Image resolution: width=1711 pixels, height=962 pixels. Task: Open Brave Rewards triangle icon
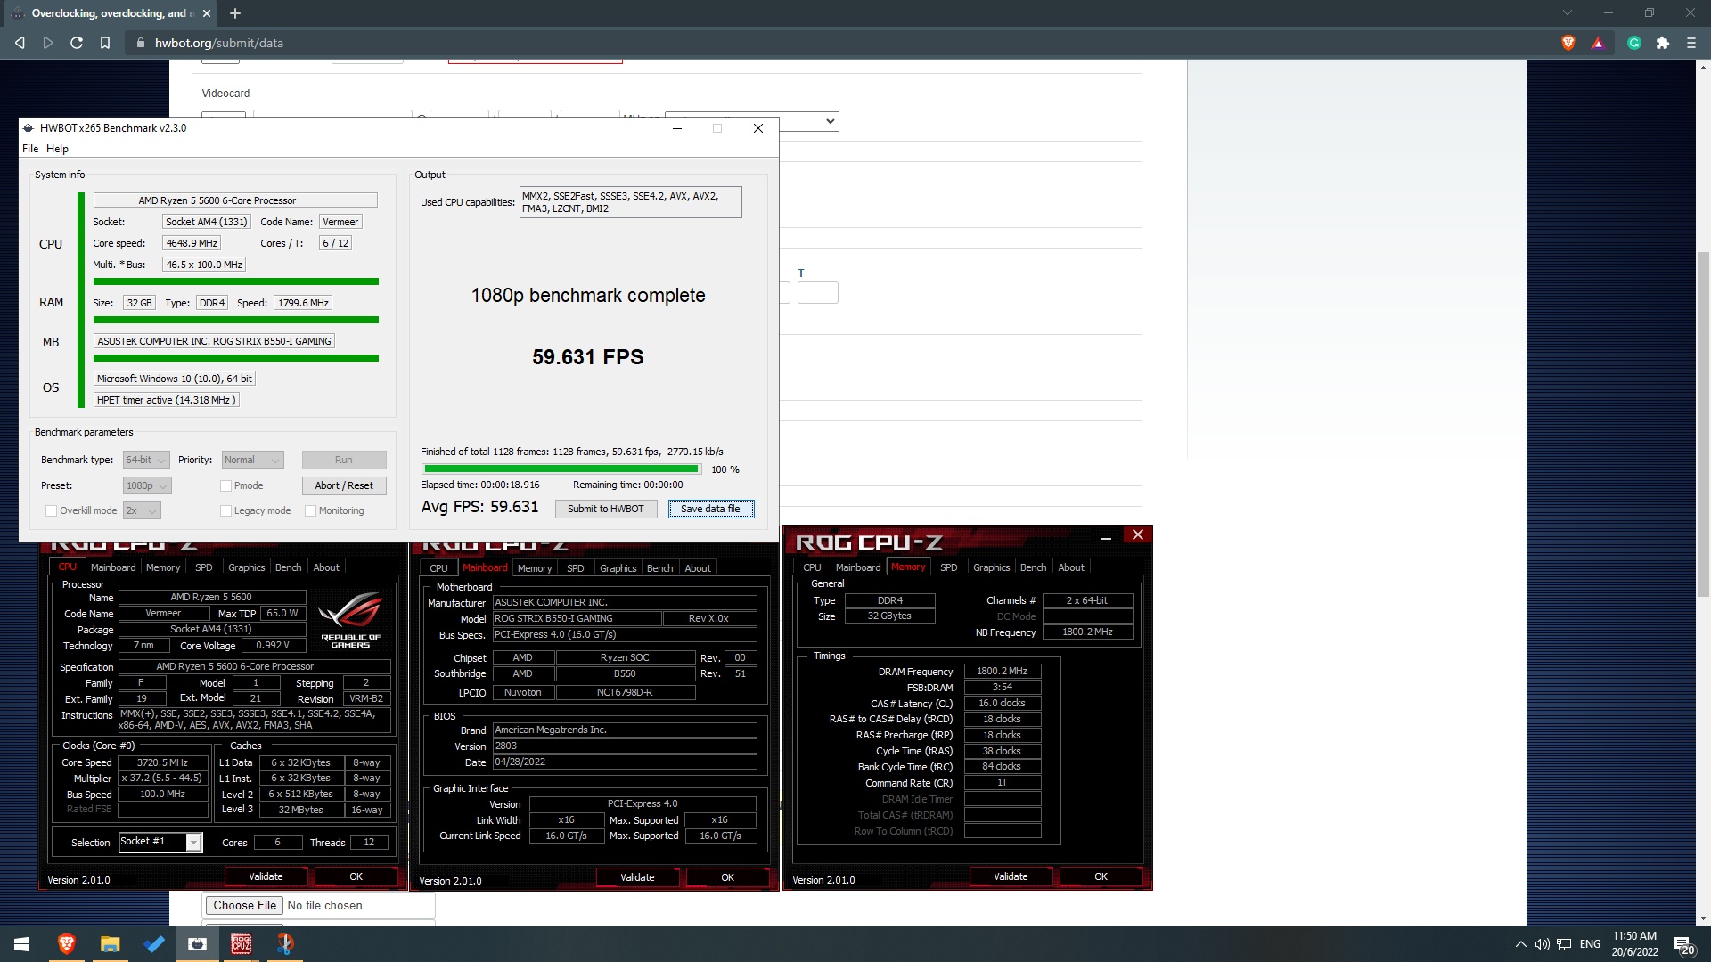pyautogui.click(x=1598, y=43)
